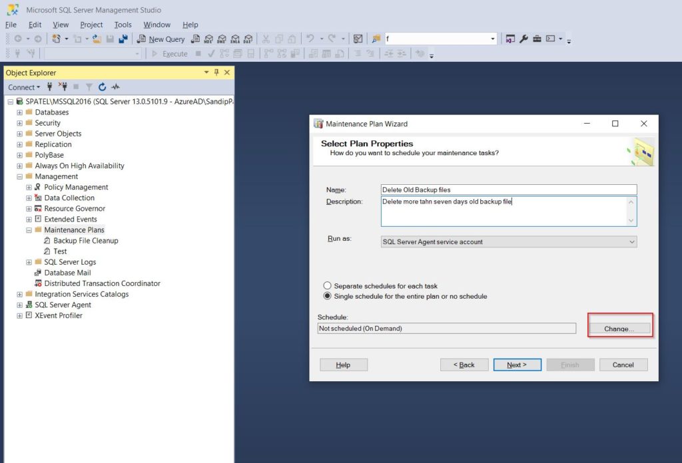This screenshot has height=463, width=682.
Task: Select the XEvent Profiler node
Action: click(x=59, y=316)
